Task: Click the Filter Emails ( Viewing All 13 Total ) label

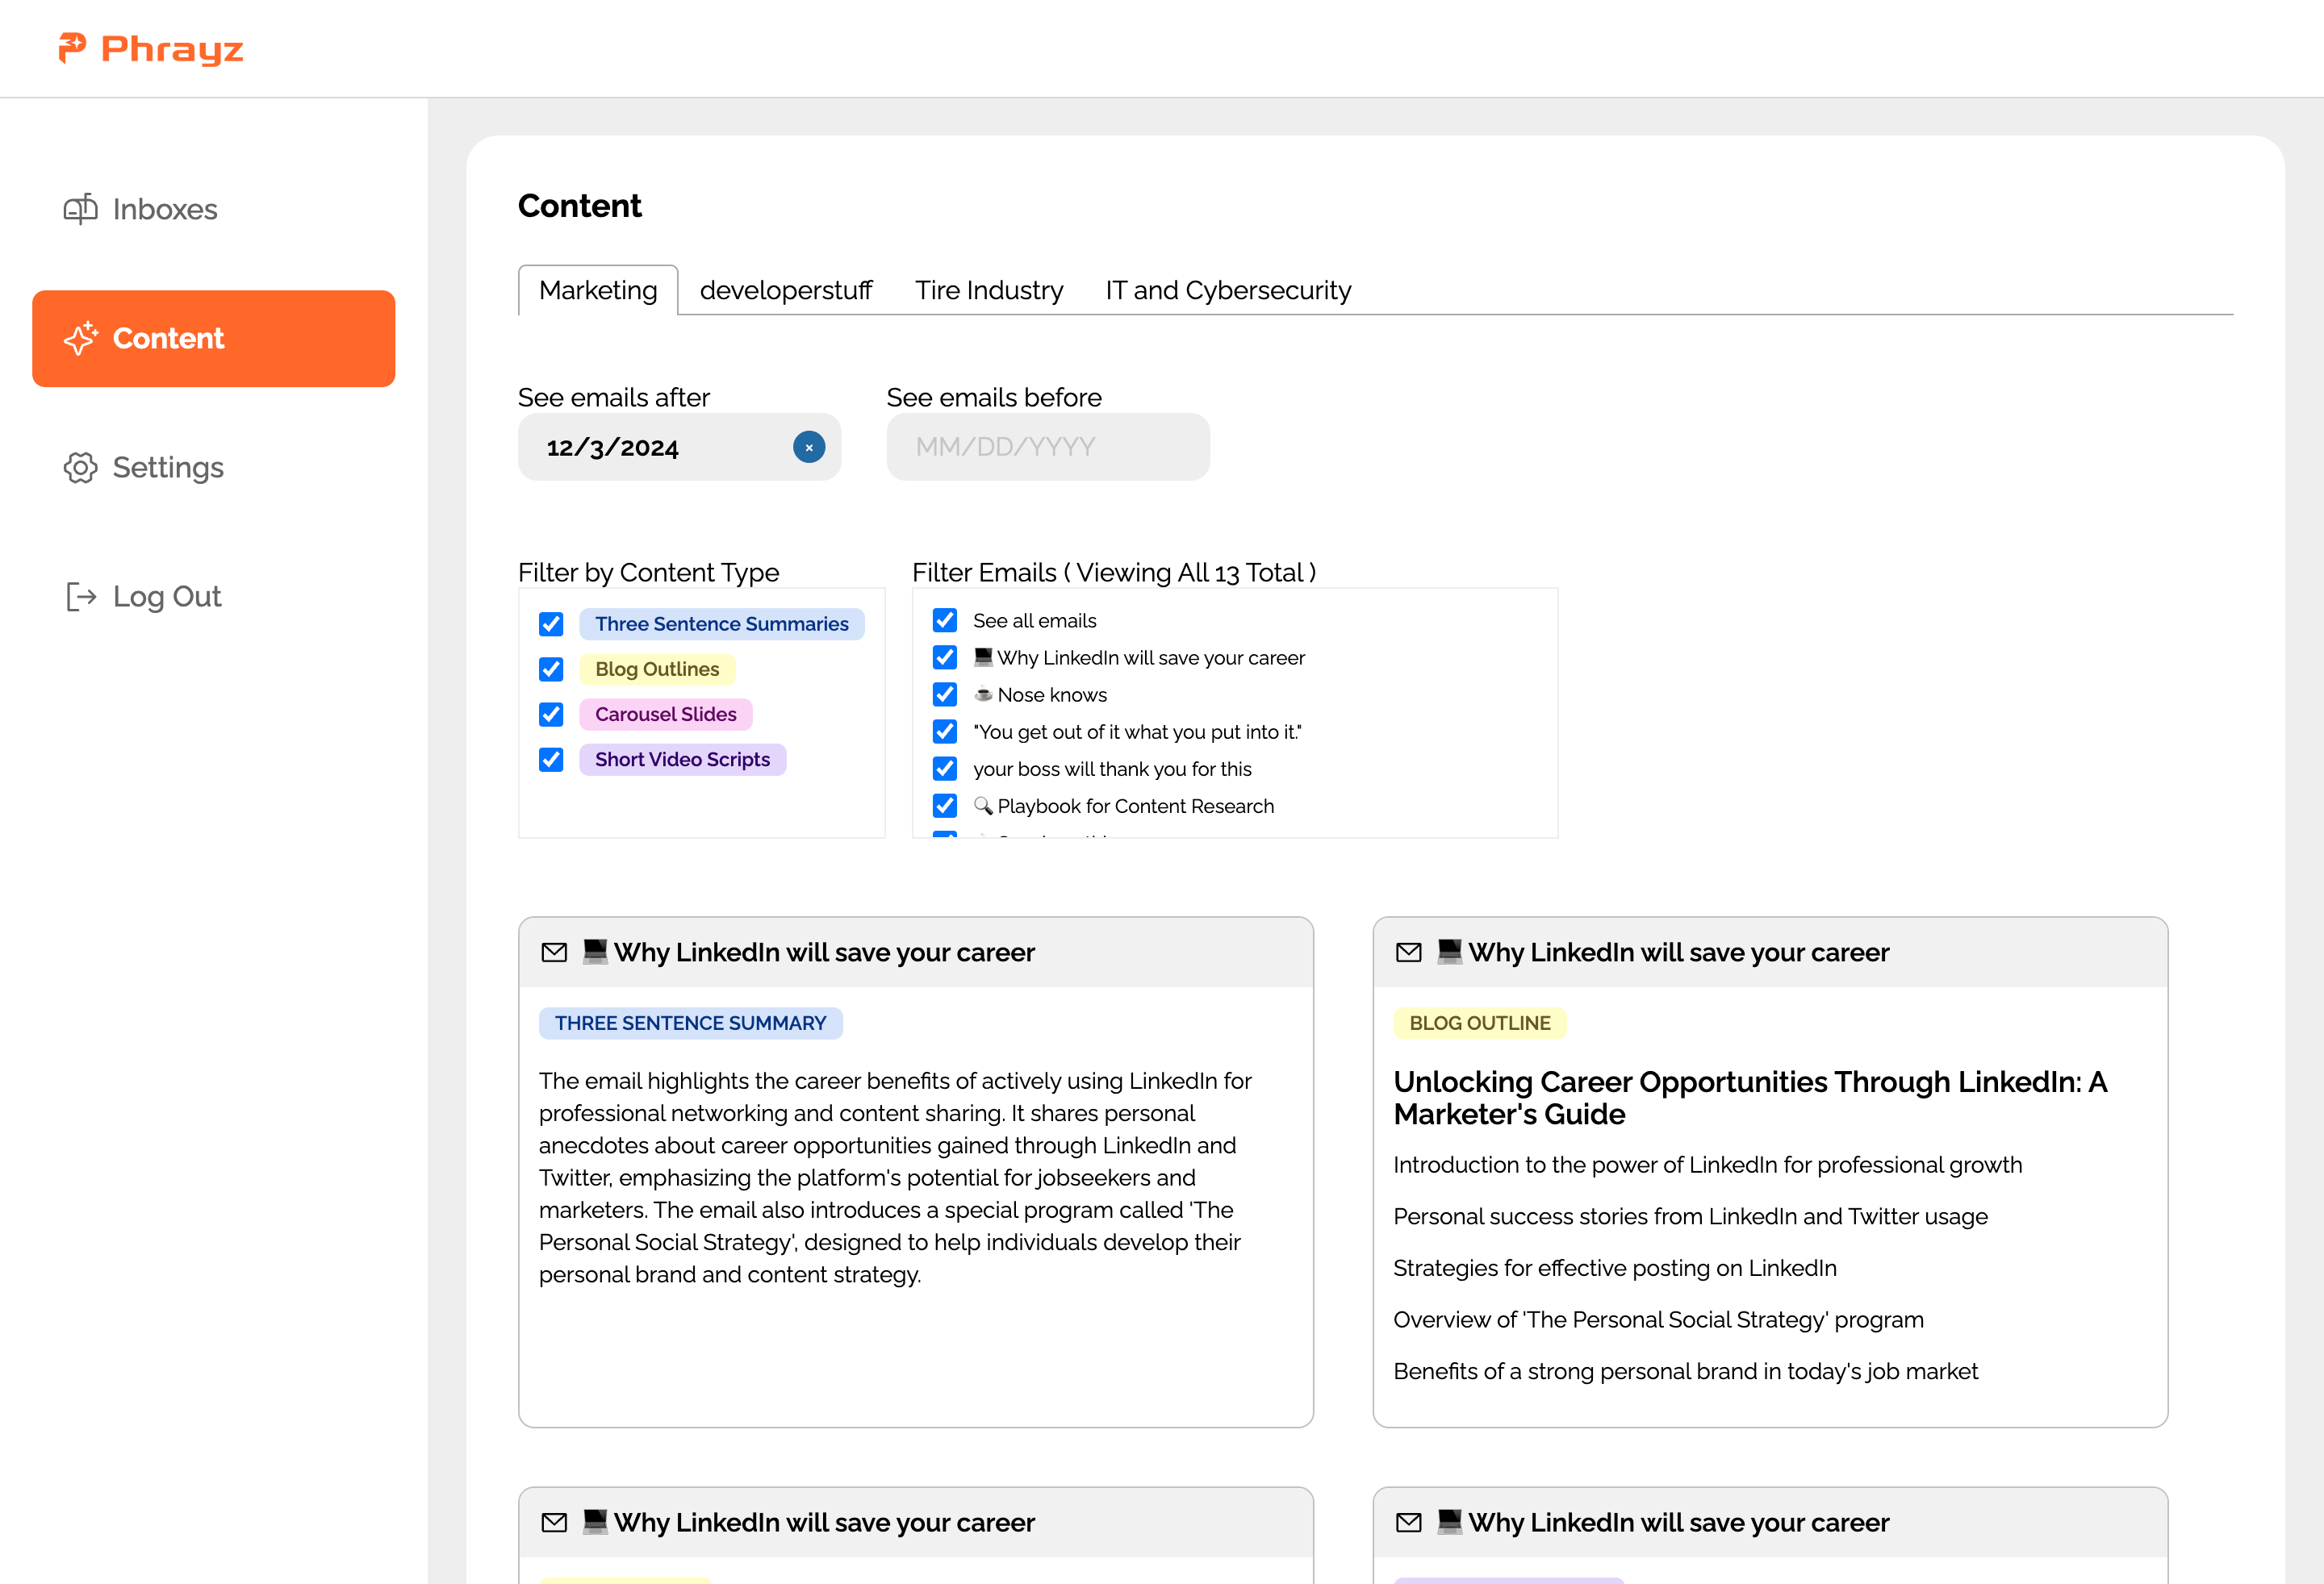Action: 1114,572
